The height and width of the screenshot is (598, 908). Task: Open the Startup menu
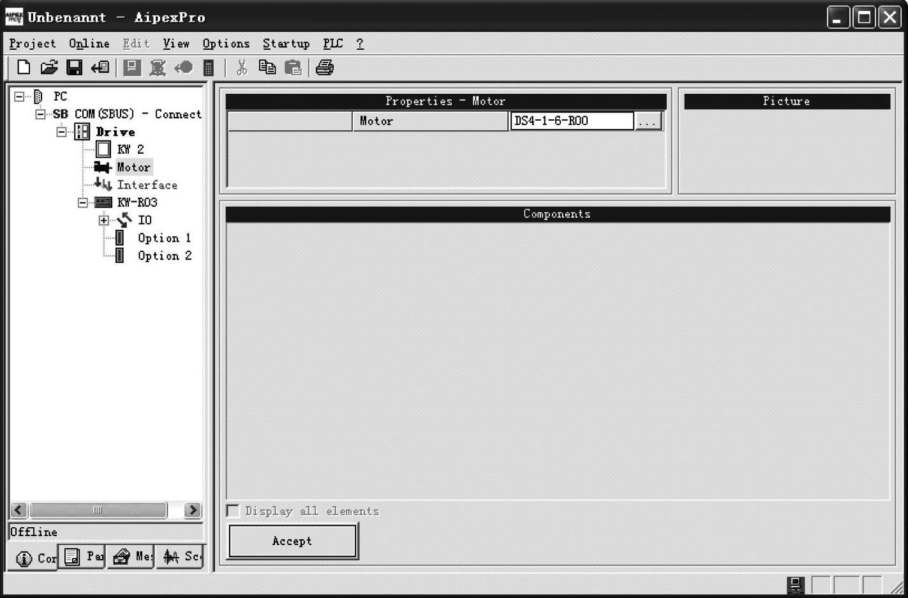pyautogui.click(x=286, y=43)
